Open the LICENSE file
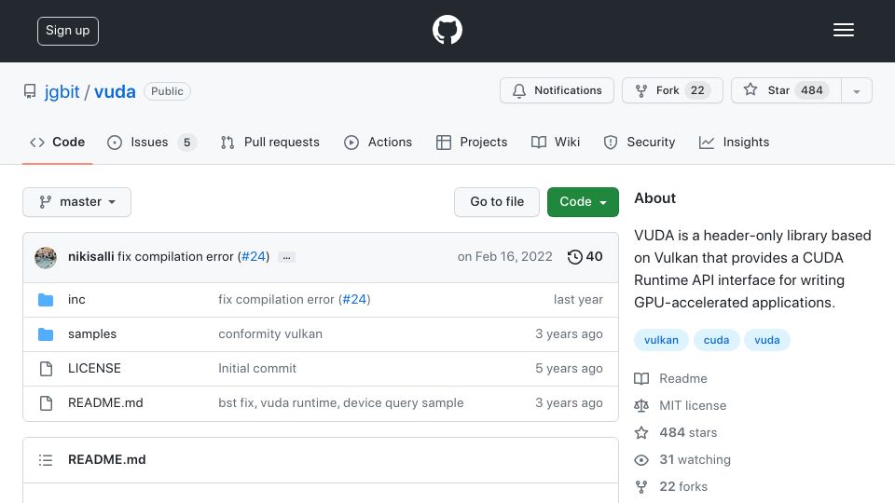Viewport: 895px width, 503px height. point(94,369)
